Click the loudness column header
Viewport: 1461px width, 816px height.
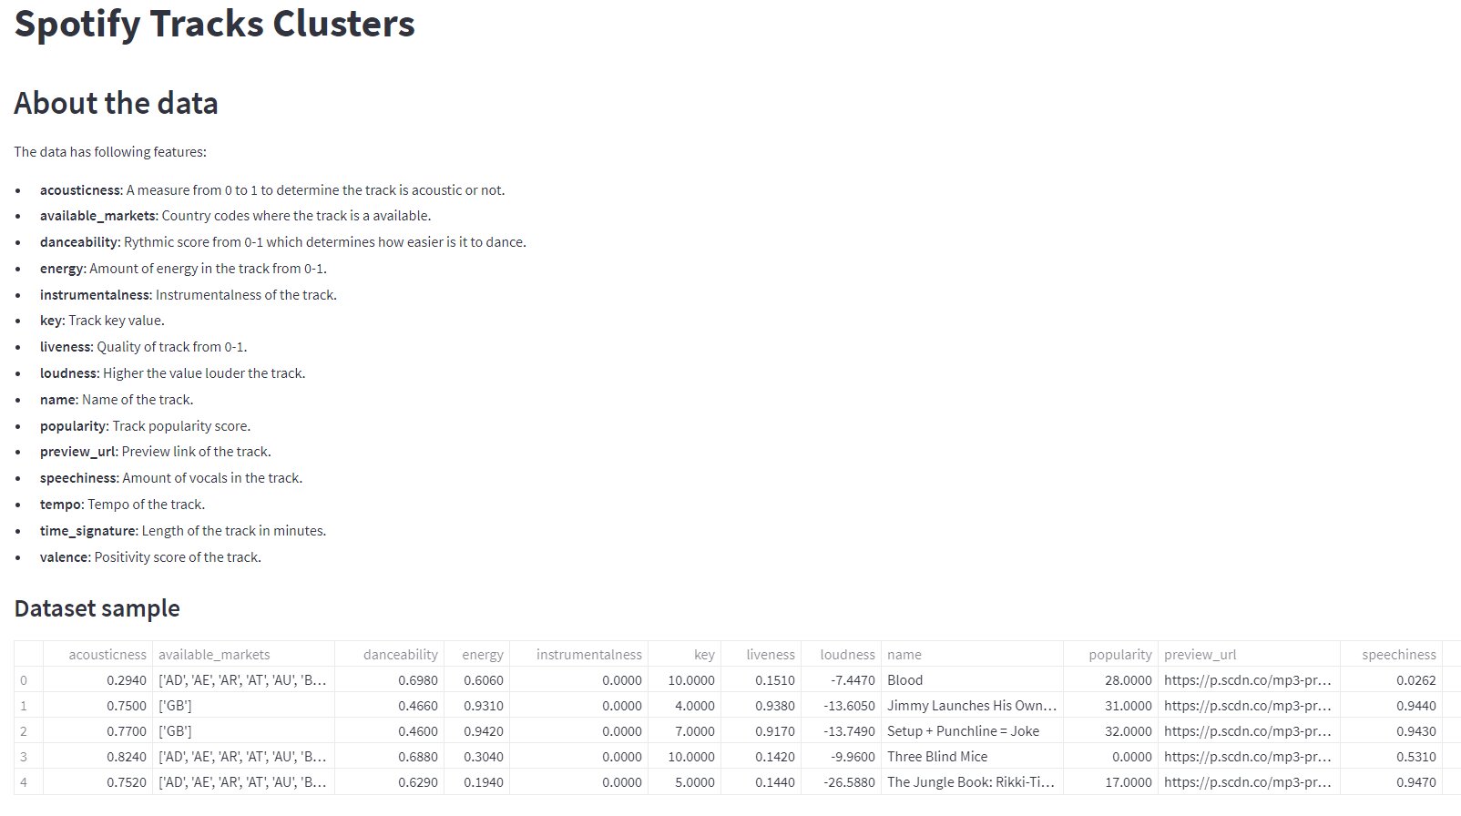tap(846, 654)
